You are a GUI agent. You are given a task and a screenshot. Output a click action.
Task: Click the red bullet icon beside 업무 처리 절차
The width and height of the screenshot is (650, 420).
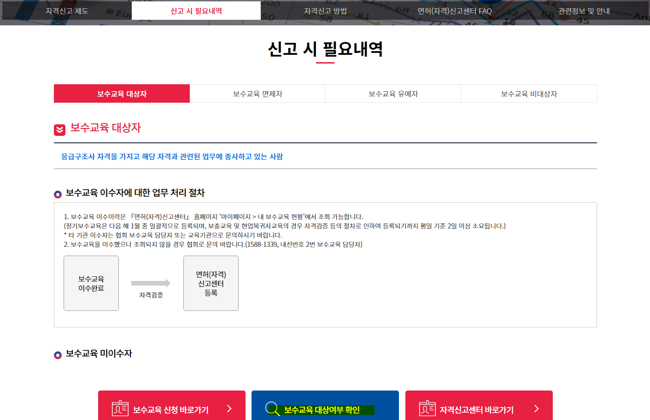(x=57, y=194)
